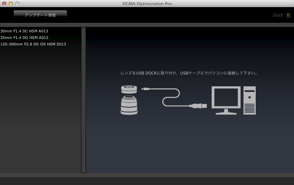Click the computer monitor illustration

pos(226,100)
